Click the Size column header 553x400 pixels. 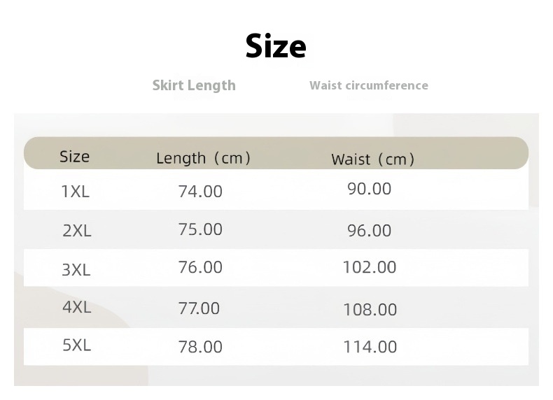74,156
